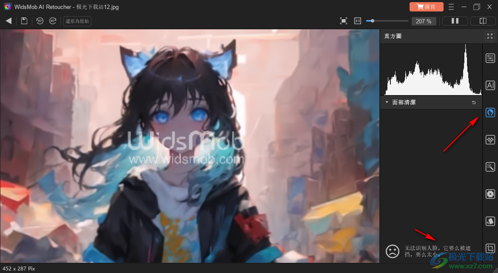Fit image to screen icon

point(343,21)
